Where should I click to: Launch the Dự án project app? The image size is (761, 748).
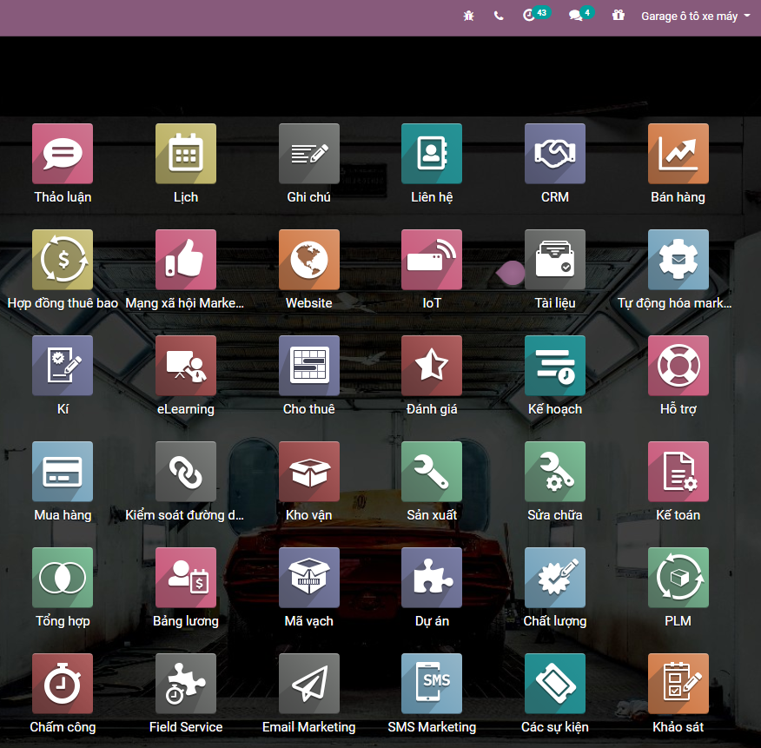[x=432, y=578]
